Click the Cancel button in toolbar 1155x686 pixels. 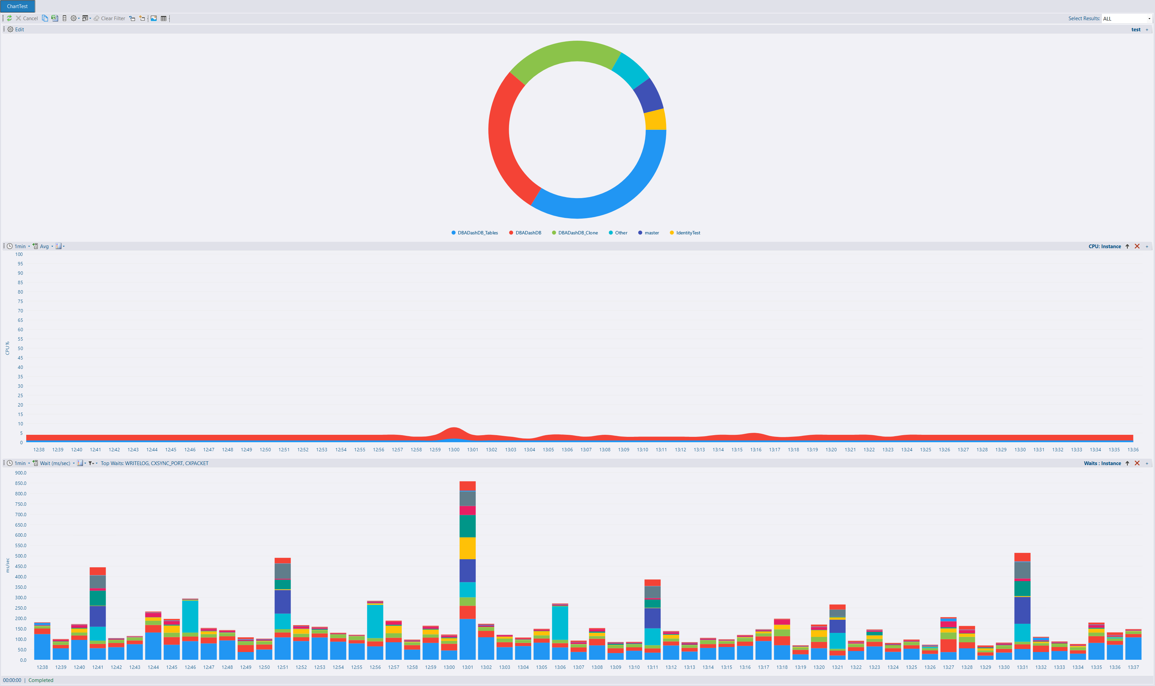[x=27, y=18]
